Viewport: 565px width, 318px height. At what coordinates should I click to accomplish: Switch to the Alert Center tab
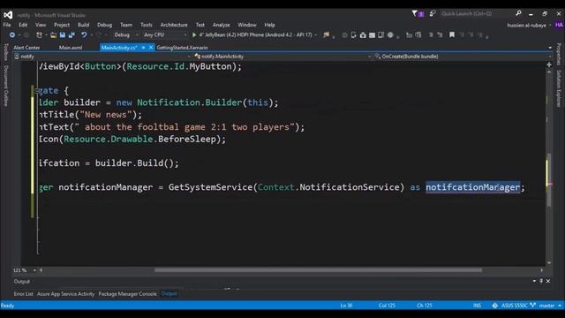click(x=26, y=48)
